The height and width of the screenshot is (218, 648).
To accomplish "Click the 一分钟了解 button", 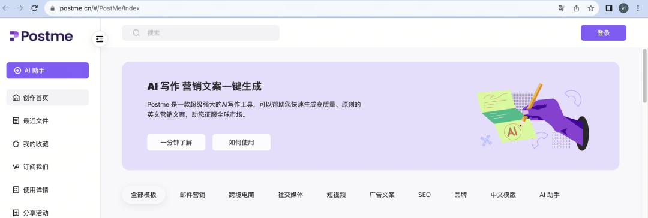I will click(176, 143).
